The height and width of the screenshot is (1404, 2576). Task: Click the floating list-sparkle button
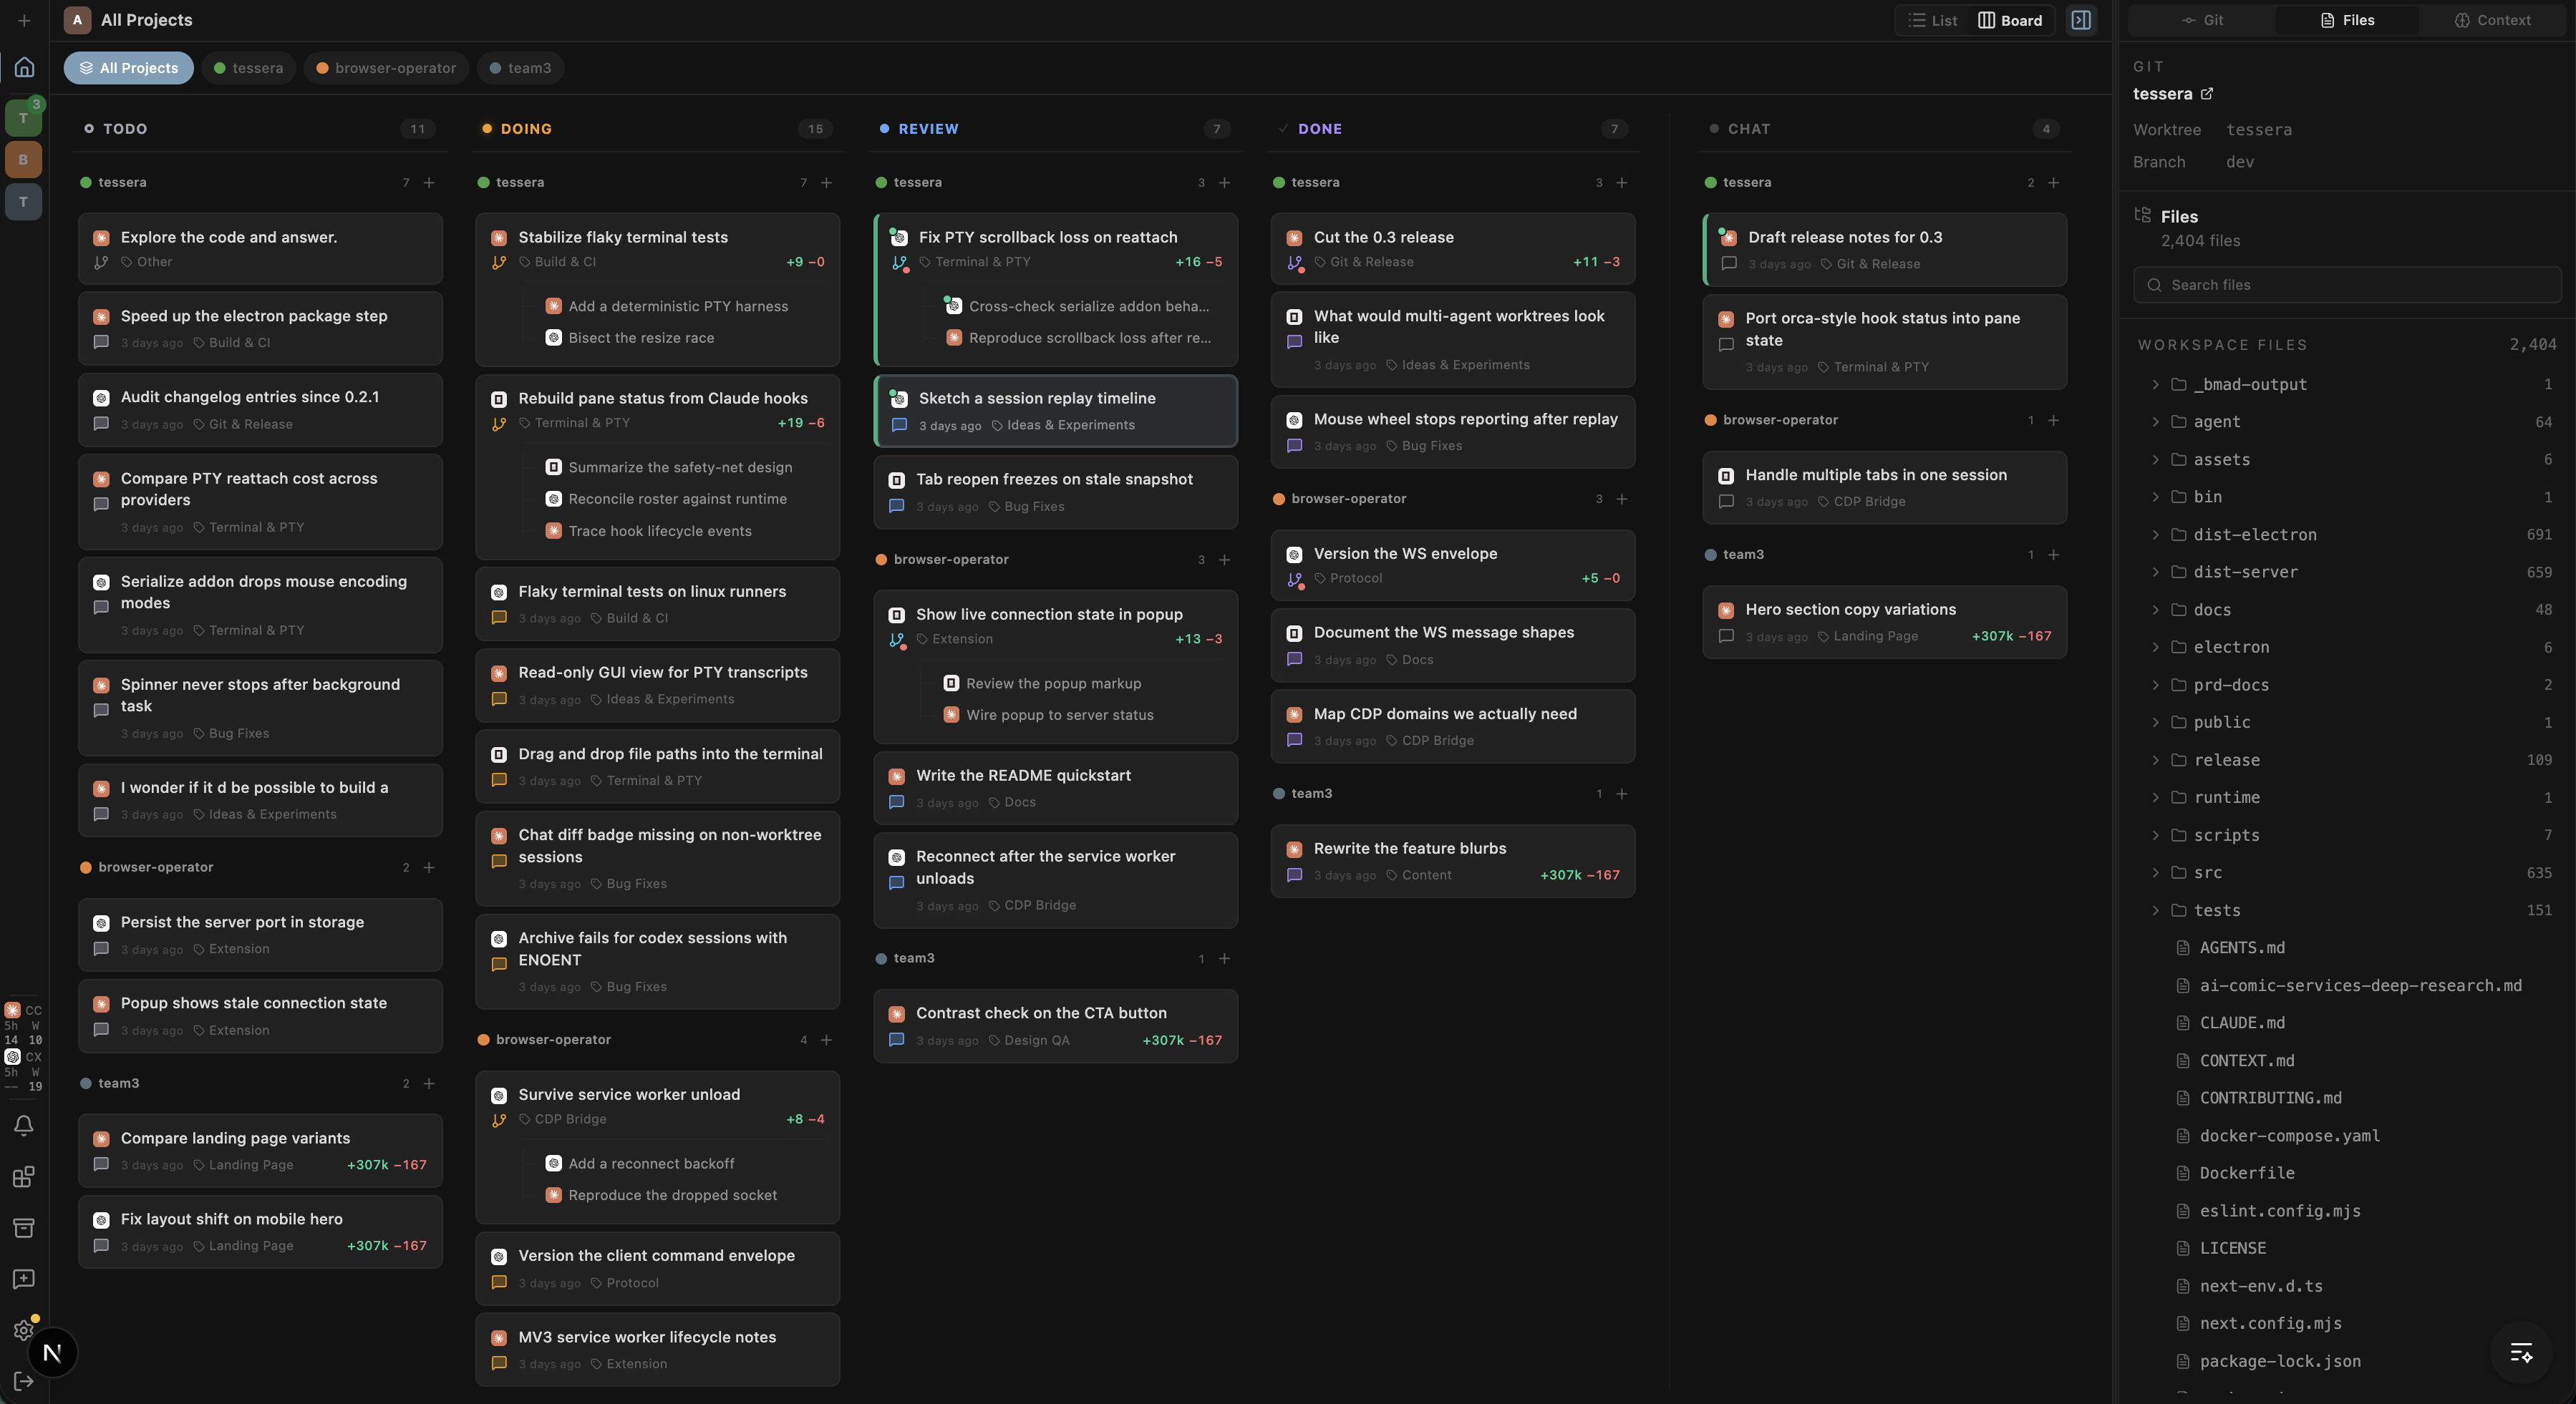click(2521, 1353)
